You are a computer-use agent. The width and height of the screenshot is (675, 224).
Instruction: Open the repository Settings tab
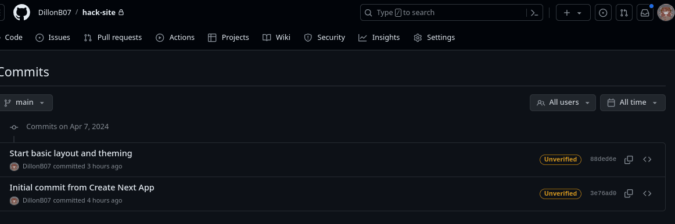(434, 37)
